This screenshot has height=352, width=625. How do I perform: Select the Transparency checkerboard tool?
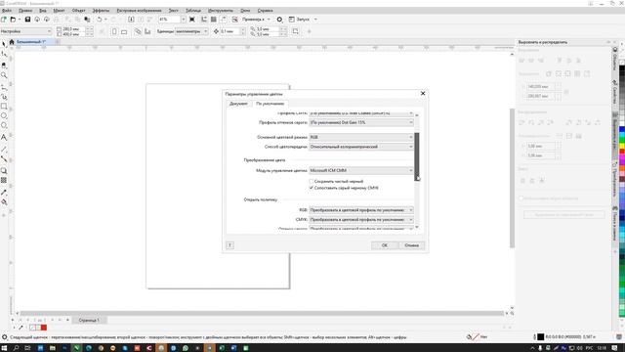tap(4, 180)
